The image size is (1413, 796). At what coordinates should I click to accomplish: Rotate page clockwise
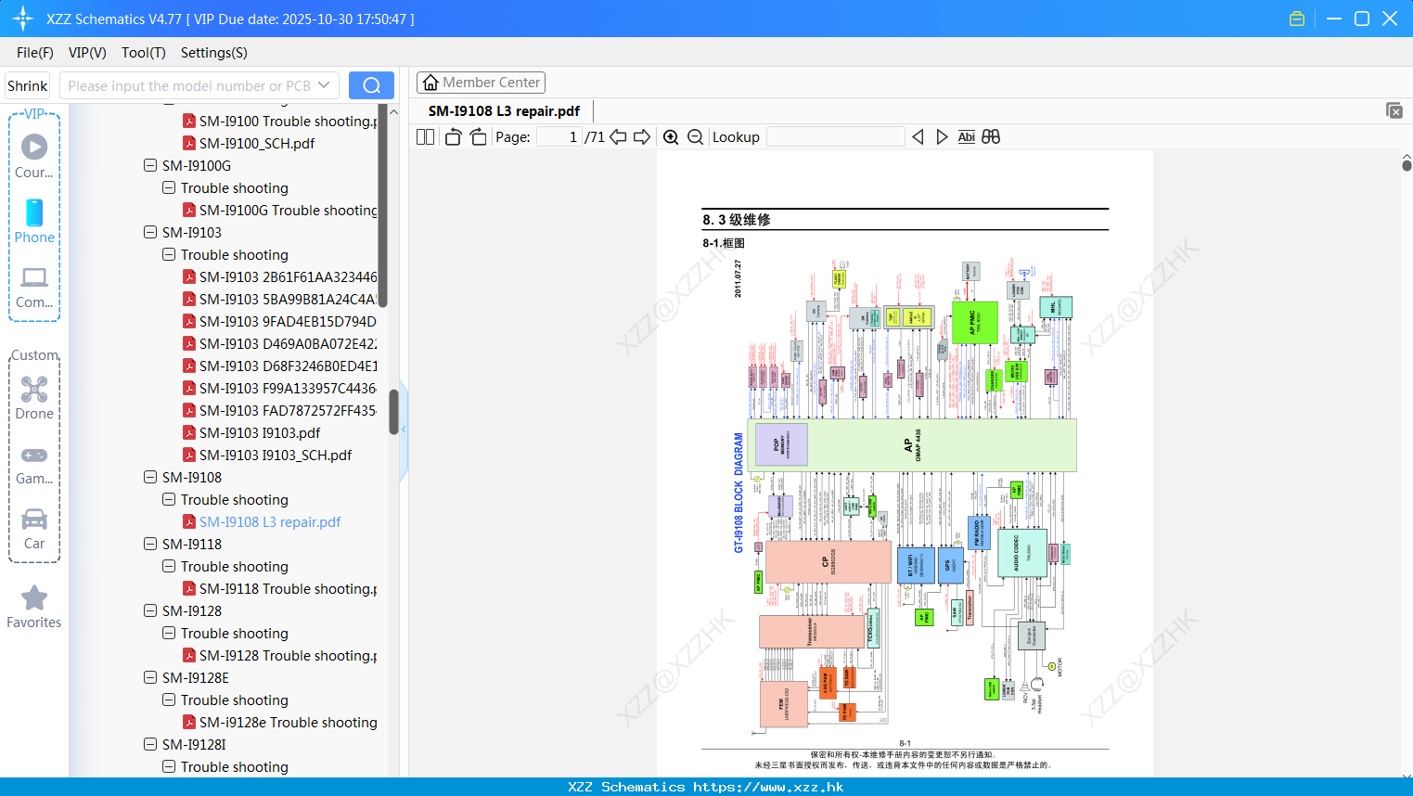click(x=478, y=137)
